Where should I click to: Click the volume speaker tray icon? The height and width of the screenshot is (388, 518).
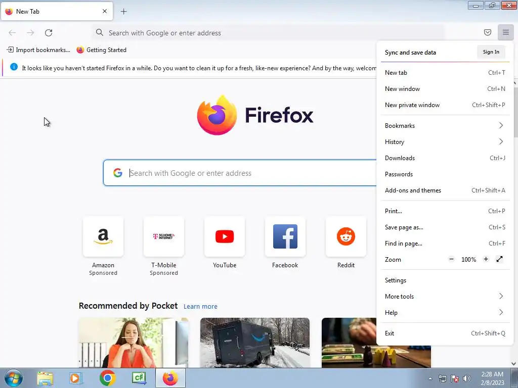(x=466, y=378)
